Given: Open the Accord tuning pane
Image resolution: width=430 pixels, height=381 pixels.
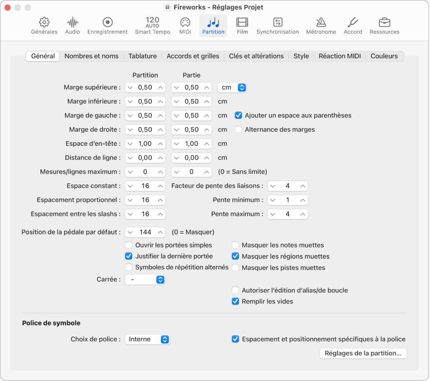Looking at the screenshot, I should (x=353, y=26).
